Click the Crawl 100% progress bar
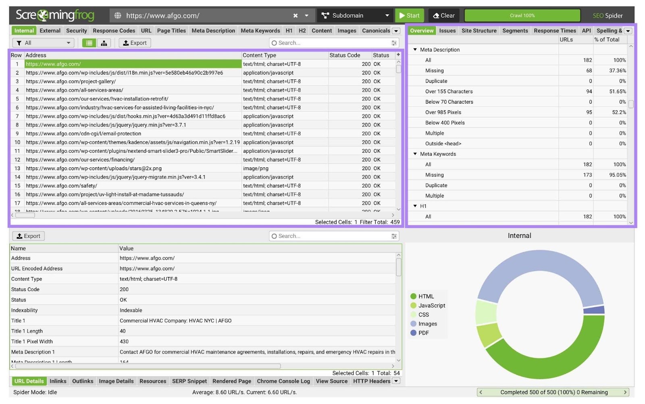645x404 pixels. [522, 15]
